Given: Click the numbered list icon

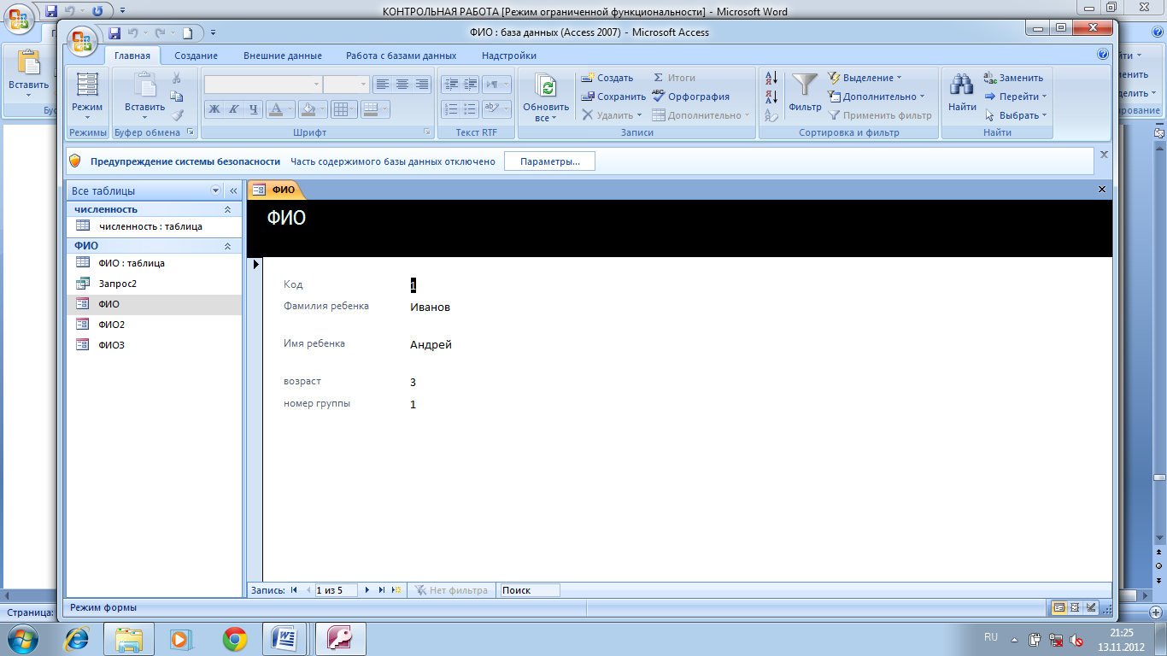Looking at the screenshot, I should pos(450,109).
